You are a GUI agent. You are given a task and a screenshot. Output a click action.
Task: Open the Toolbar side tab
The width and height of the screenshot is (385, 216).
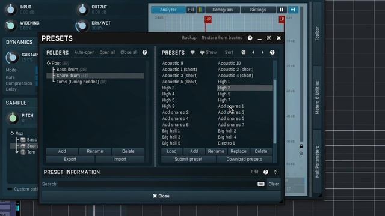point(317,34)
